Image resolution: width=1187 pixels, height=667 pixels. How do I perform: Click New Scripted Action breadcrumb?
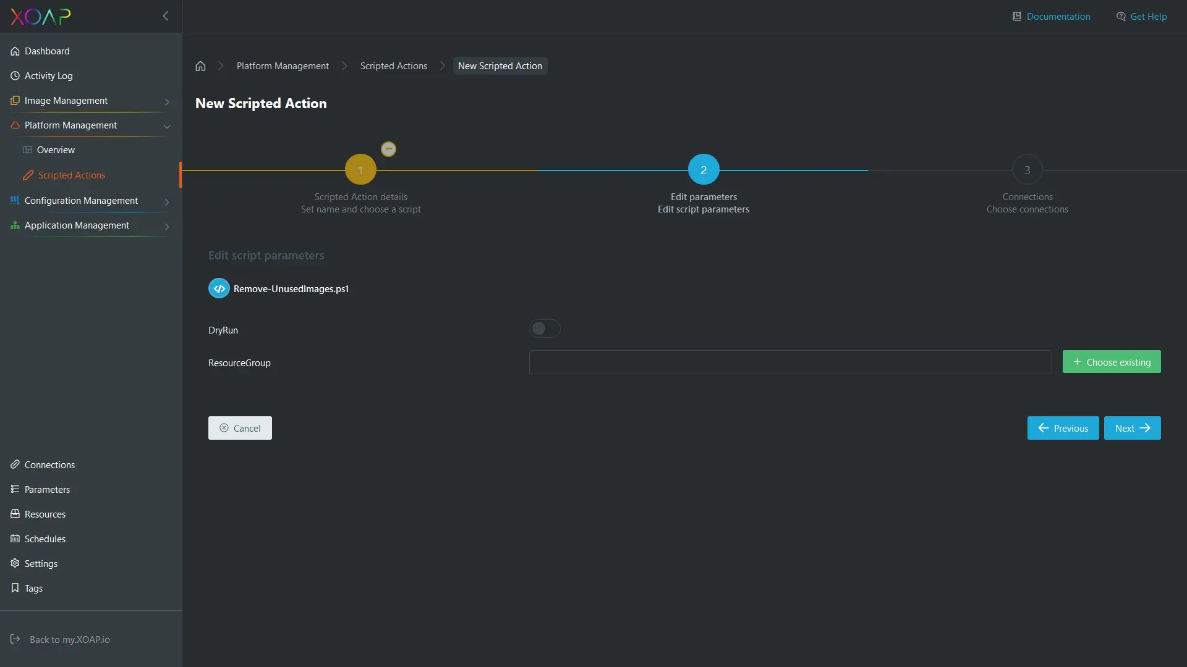[500, 66]
